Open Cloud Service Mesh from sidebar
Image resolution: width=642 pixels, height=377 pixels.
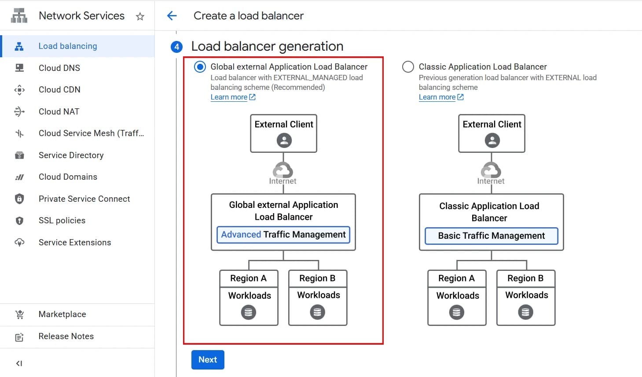click(x=91, y=133)
